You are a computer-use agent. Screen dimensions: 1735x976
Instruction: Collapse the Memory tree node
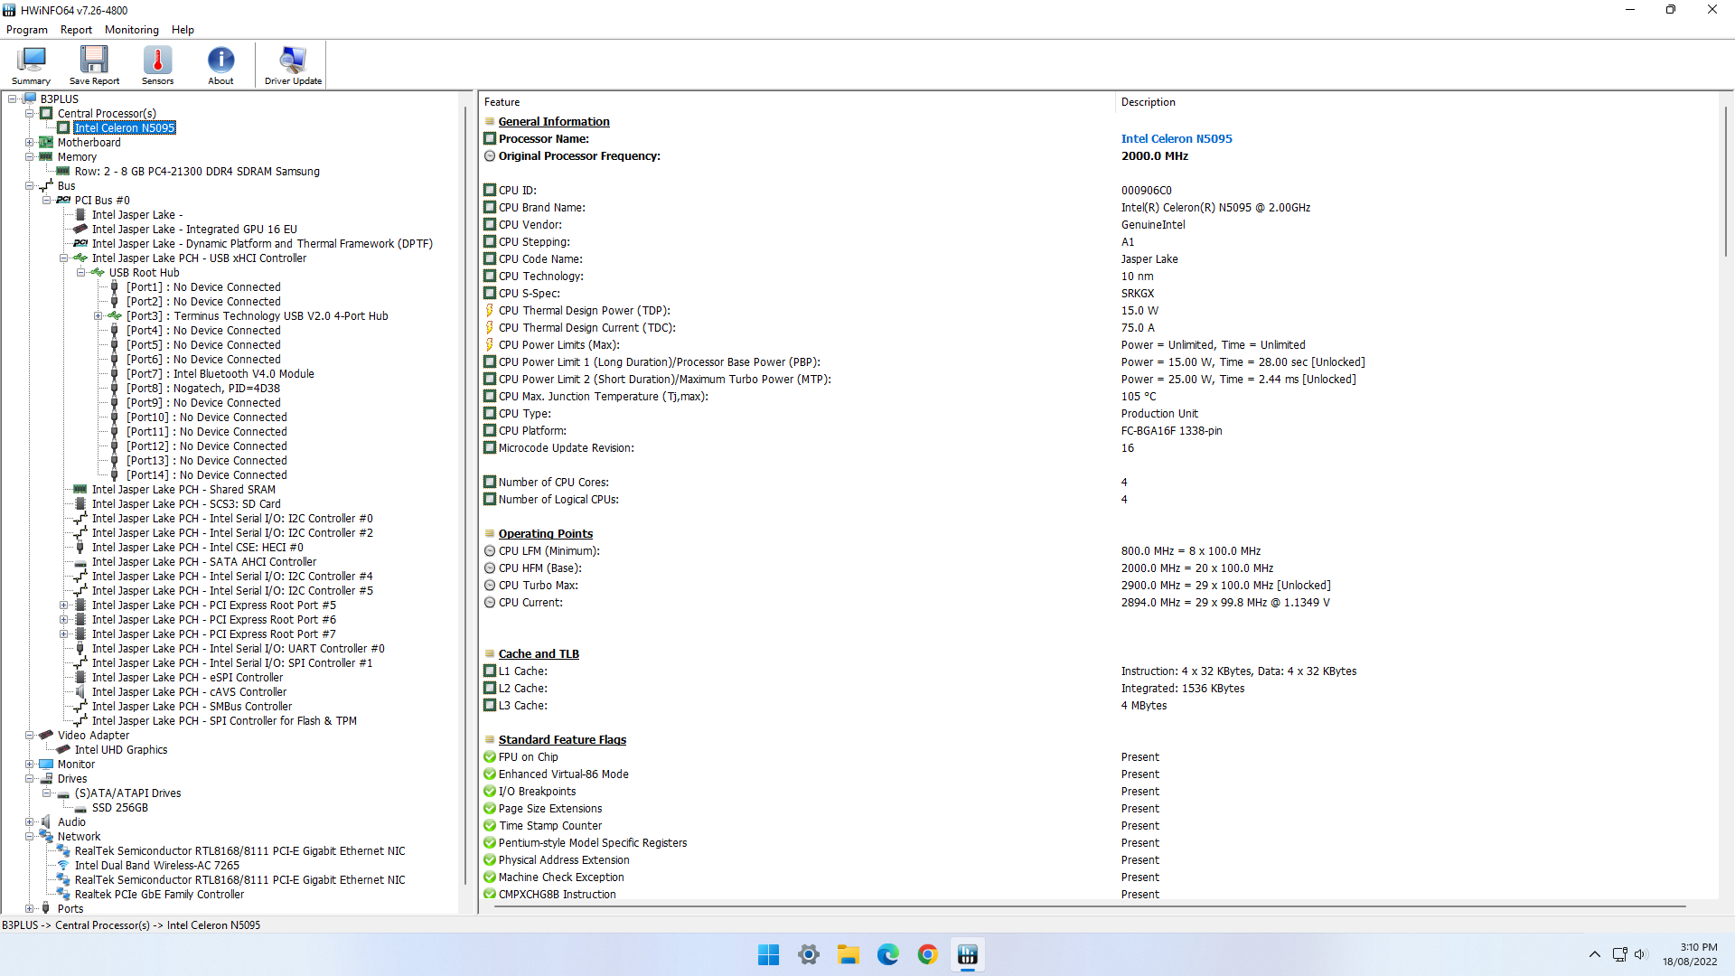[x=30, y=157]
